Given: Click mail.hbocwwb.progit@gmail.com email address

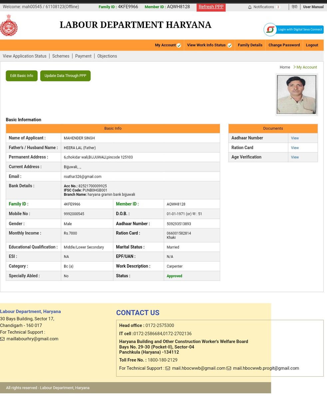Looking at the screenshot, I should coord(266,368).
